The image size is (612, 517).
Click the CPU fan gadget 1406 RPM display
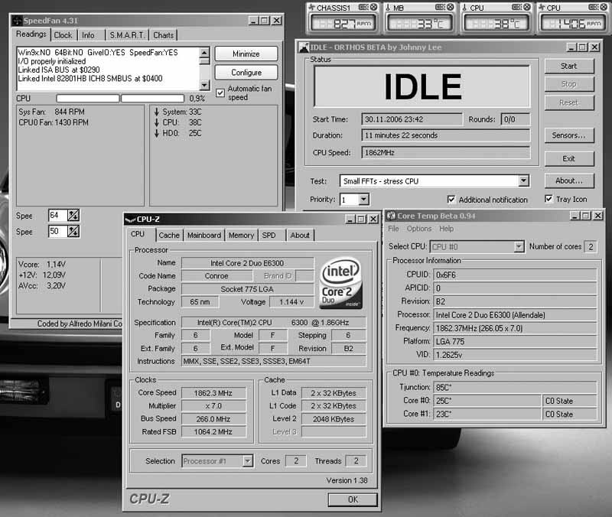[x=572, y=24]
